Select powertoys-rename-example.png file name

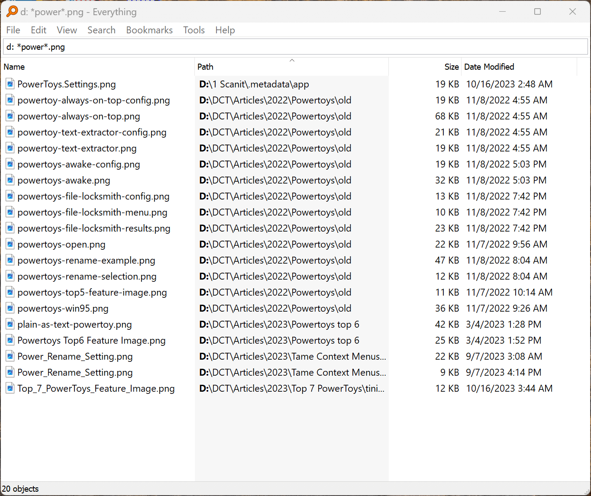pyautogui.click(x=86, y=260)
